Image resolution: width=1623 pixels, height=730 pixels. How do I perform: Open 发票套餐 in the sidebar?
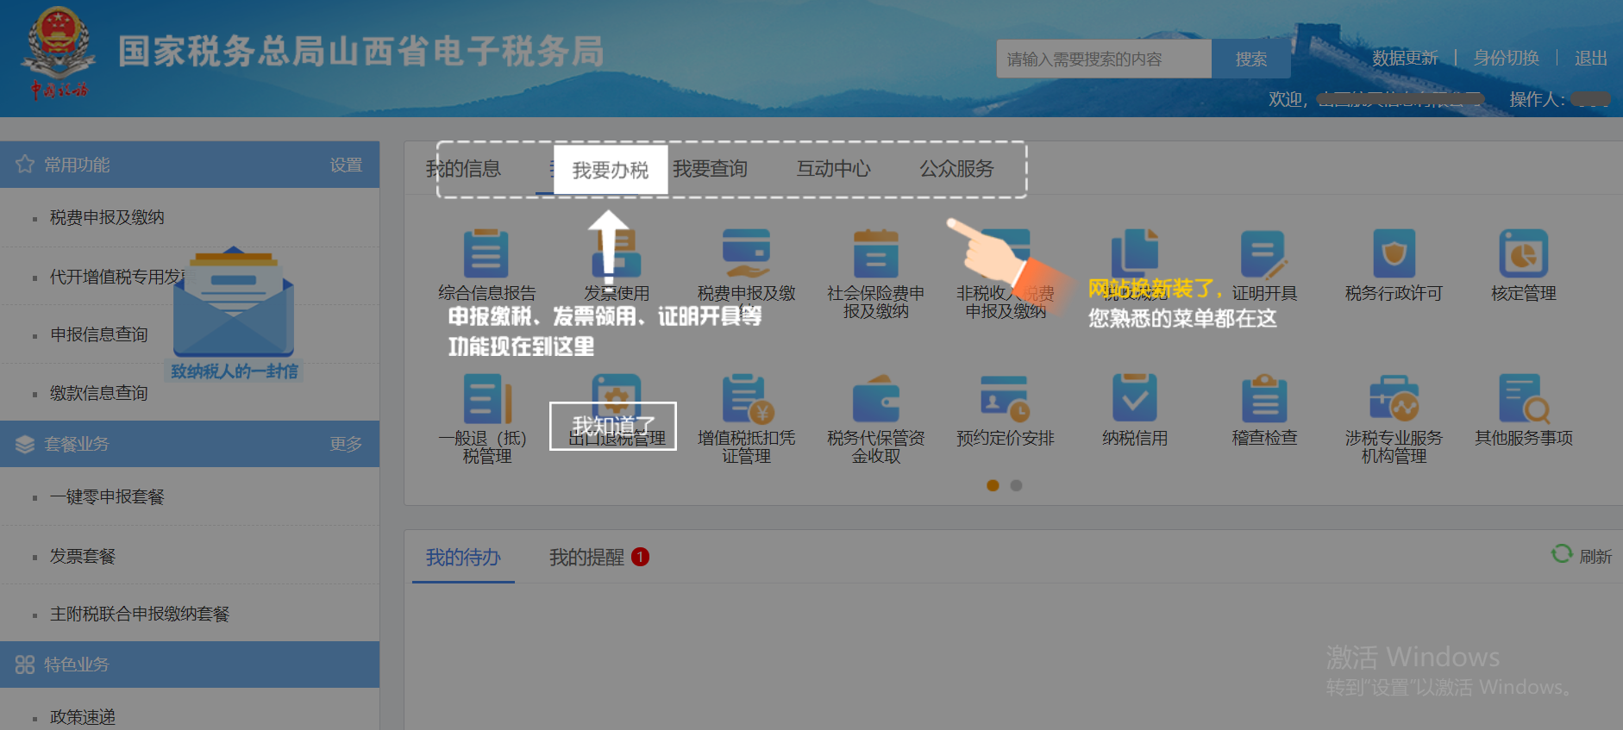(x=83, y=556)
